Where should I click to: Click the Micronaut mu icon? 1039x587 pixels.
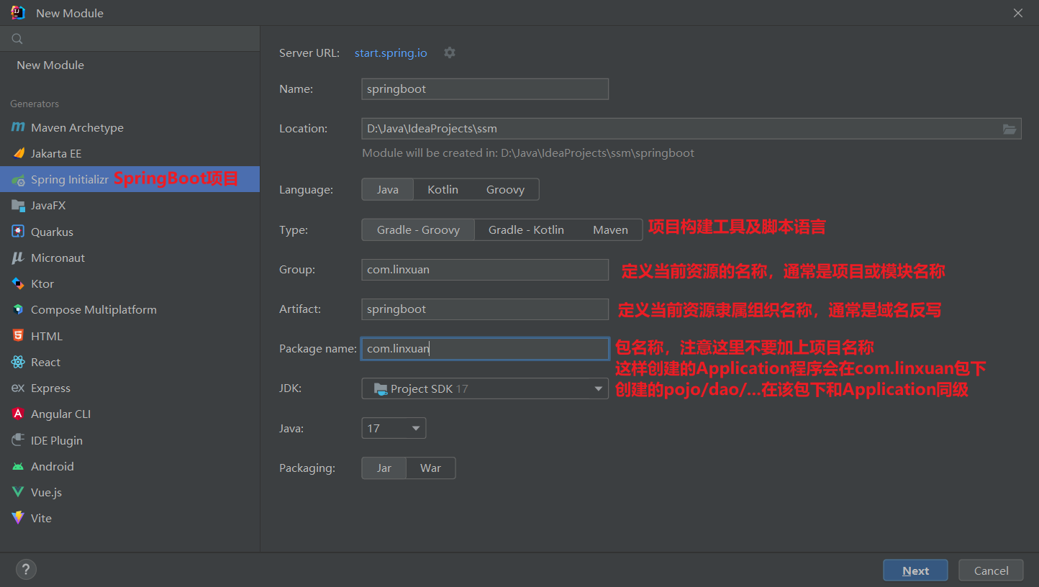click(x=18, y=258)
